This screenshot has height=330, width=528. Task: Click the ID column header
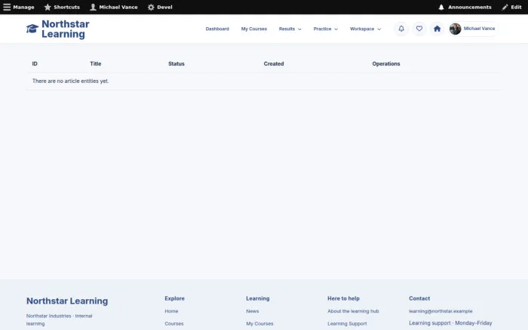click(x=35, y=63)
